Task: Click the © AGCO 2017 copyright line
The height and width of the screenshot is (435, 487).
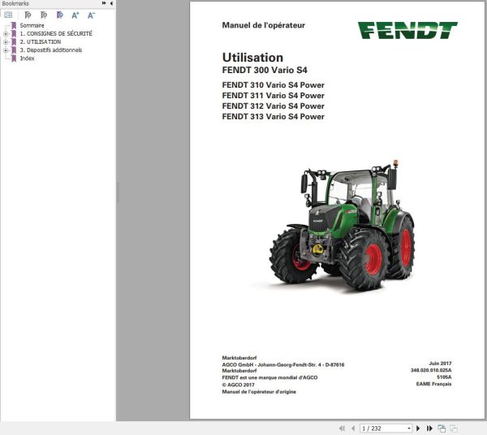Action: pos(238,385)
